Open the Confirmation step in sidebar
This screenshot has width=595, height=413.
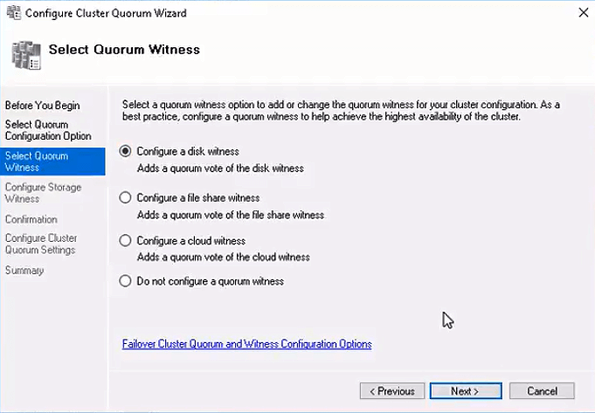[x=31, y=219]
